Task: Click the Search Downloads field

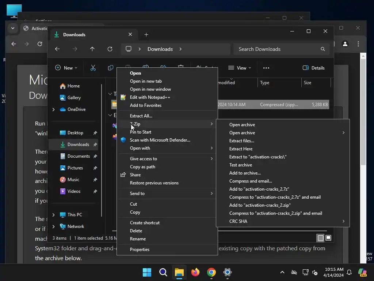Action: tap(282, 49)
